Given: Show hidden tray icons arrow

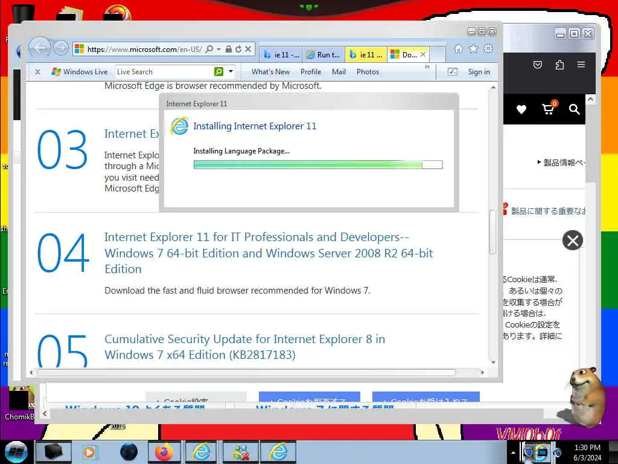Looking at the screenshot, I should coord(513,453).
